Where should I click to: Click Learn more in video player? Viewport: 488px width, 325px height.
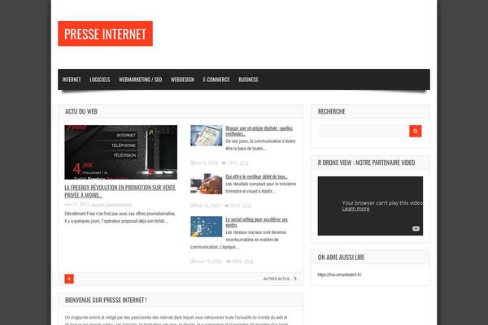click(x=355, y=209)
